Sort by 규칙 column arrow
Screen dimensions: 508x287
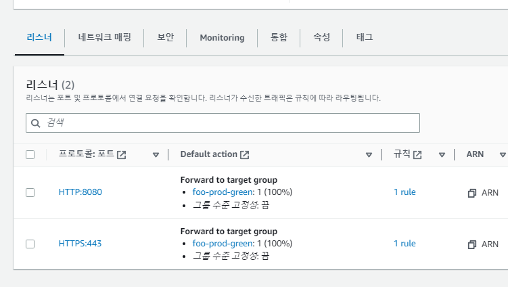[x=441, y=155]
